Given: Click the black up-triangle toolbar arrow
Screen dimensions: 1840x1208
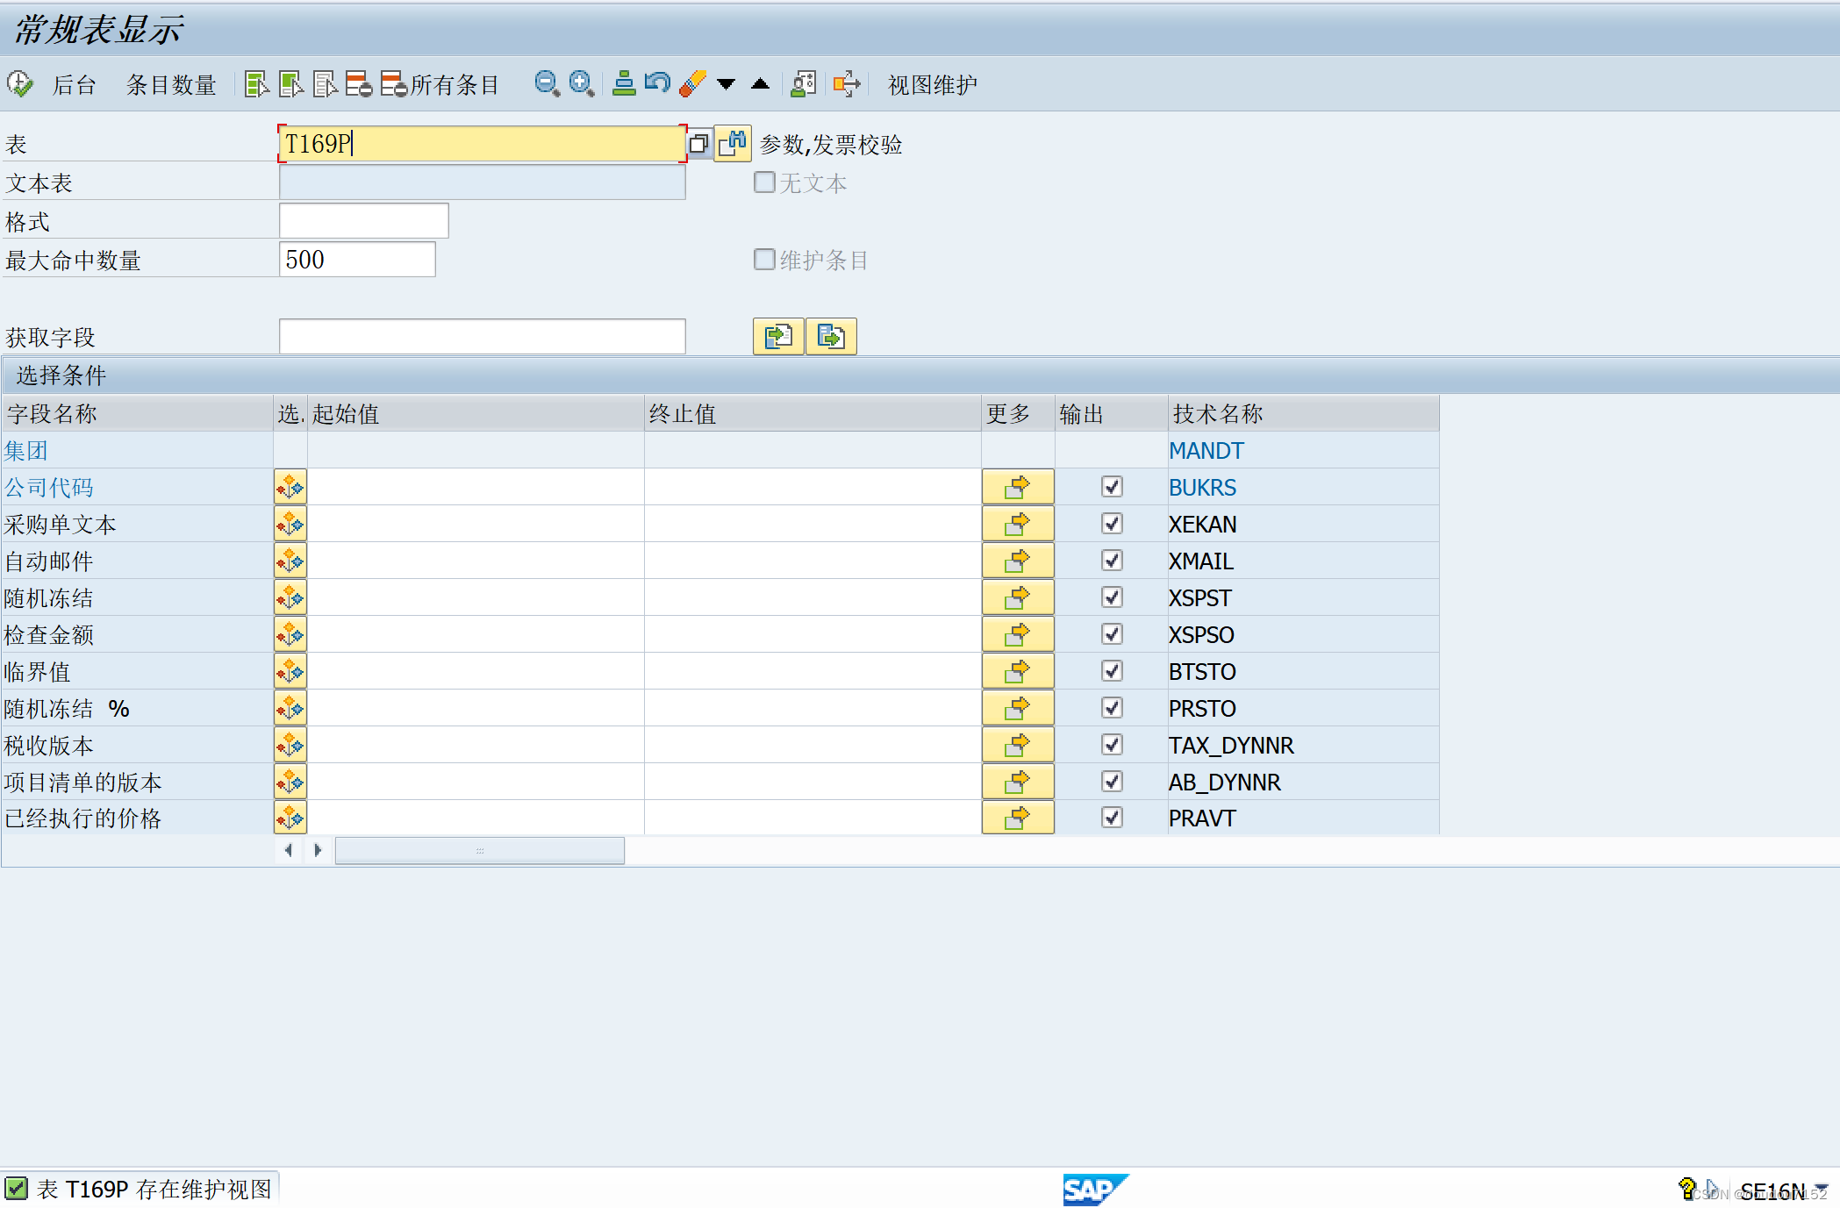Looking at the screenshot, I should (761, 84).
